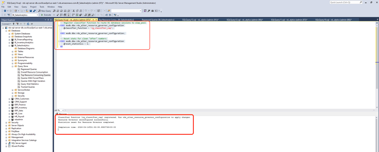The image size is (379, 152).
Task: Close the Object Explorer panel with X
Action: point(51,20)
